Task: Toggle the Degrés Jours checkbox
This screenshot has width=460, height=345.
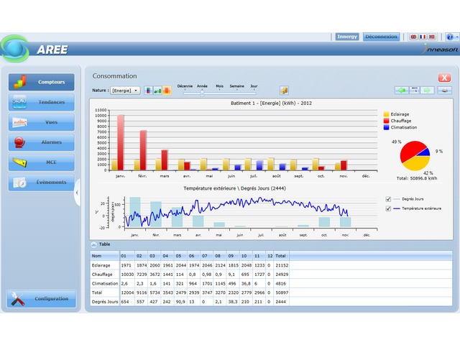Action: (x=389, y=199)
